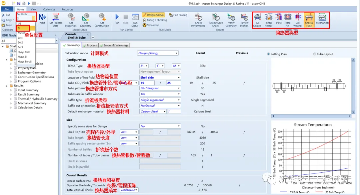The image size is (360, 195).
Task: Open Set Geometry tool
Action: pyautogui.click(x=86, y=20)
